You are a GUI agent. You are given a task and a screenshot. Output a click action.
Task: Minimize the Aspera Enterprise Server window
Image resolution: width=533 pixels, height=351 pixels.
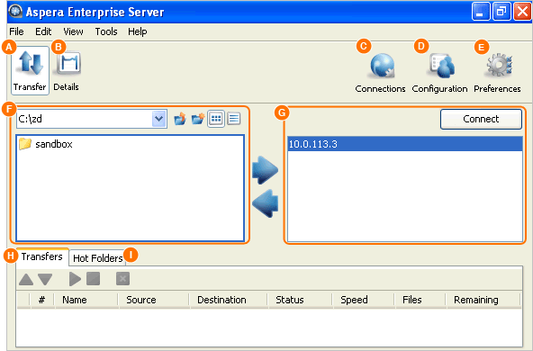[481, 12]
